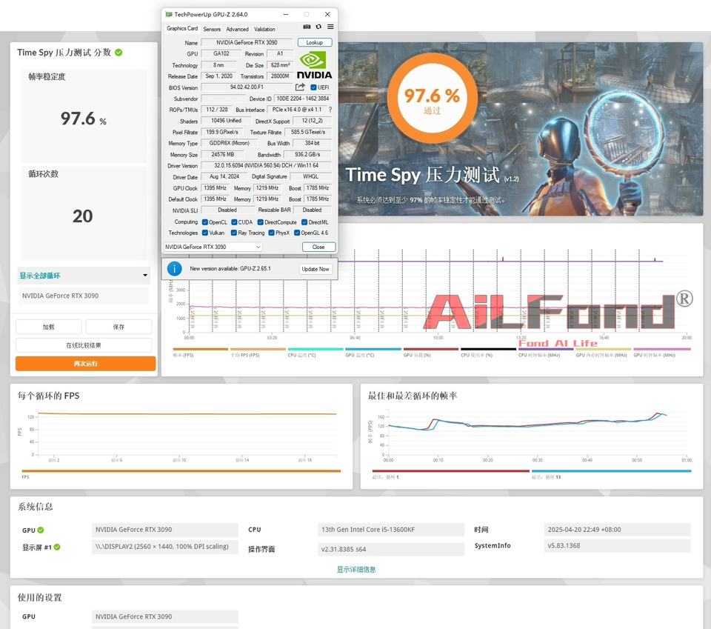
Task: Toggle blue GPU 温度 legend swatch
Action: click(373, 349)
